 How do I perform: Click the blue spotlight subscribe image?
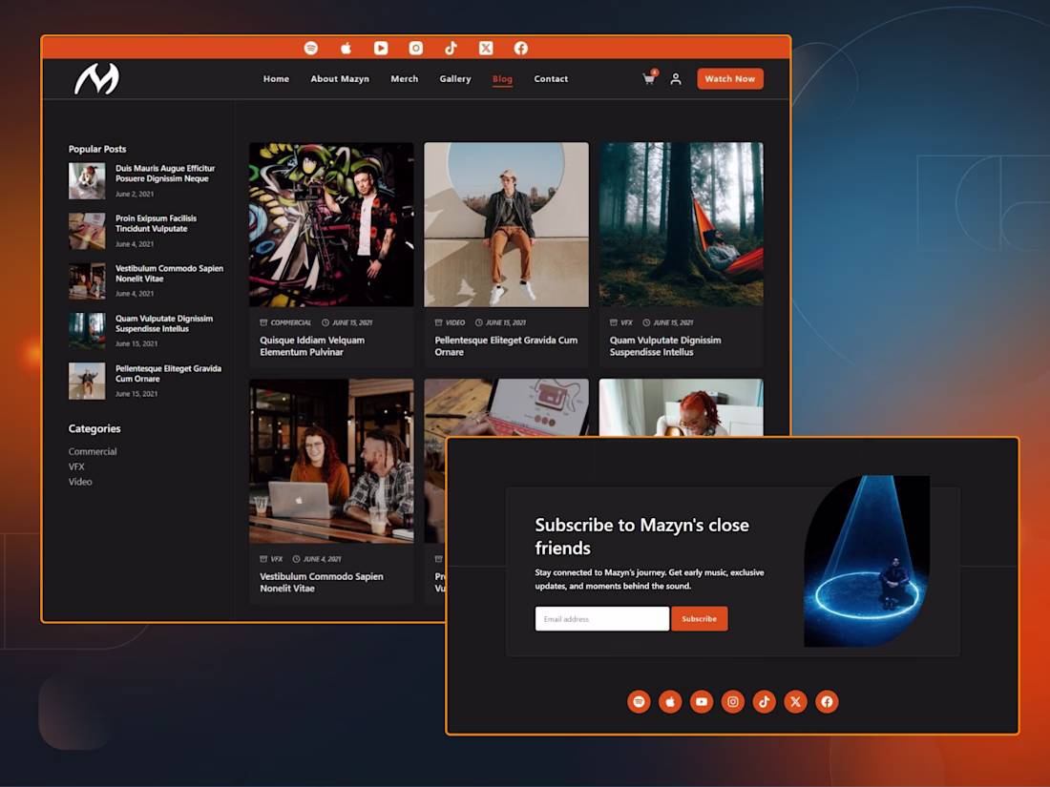(867, 561)
